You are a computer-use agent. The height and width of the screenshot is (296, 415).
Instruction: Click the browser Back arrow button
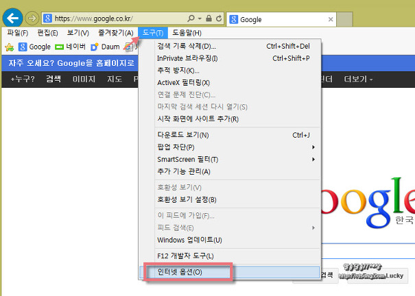[13, 18]
